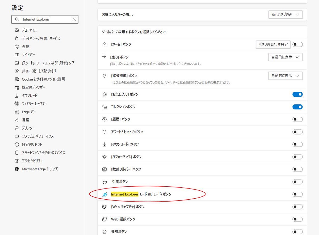Image resolution: width=319 pixels, height=235 pixels.
Task: Click the 言語 language icon
Action: tap(17, 120)
